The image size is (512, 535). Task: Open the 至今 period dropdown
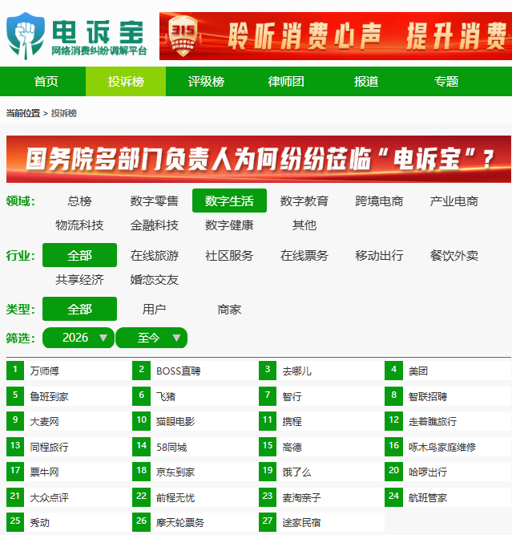click(151, 338)
